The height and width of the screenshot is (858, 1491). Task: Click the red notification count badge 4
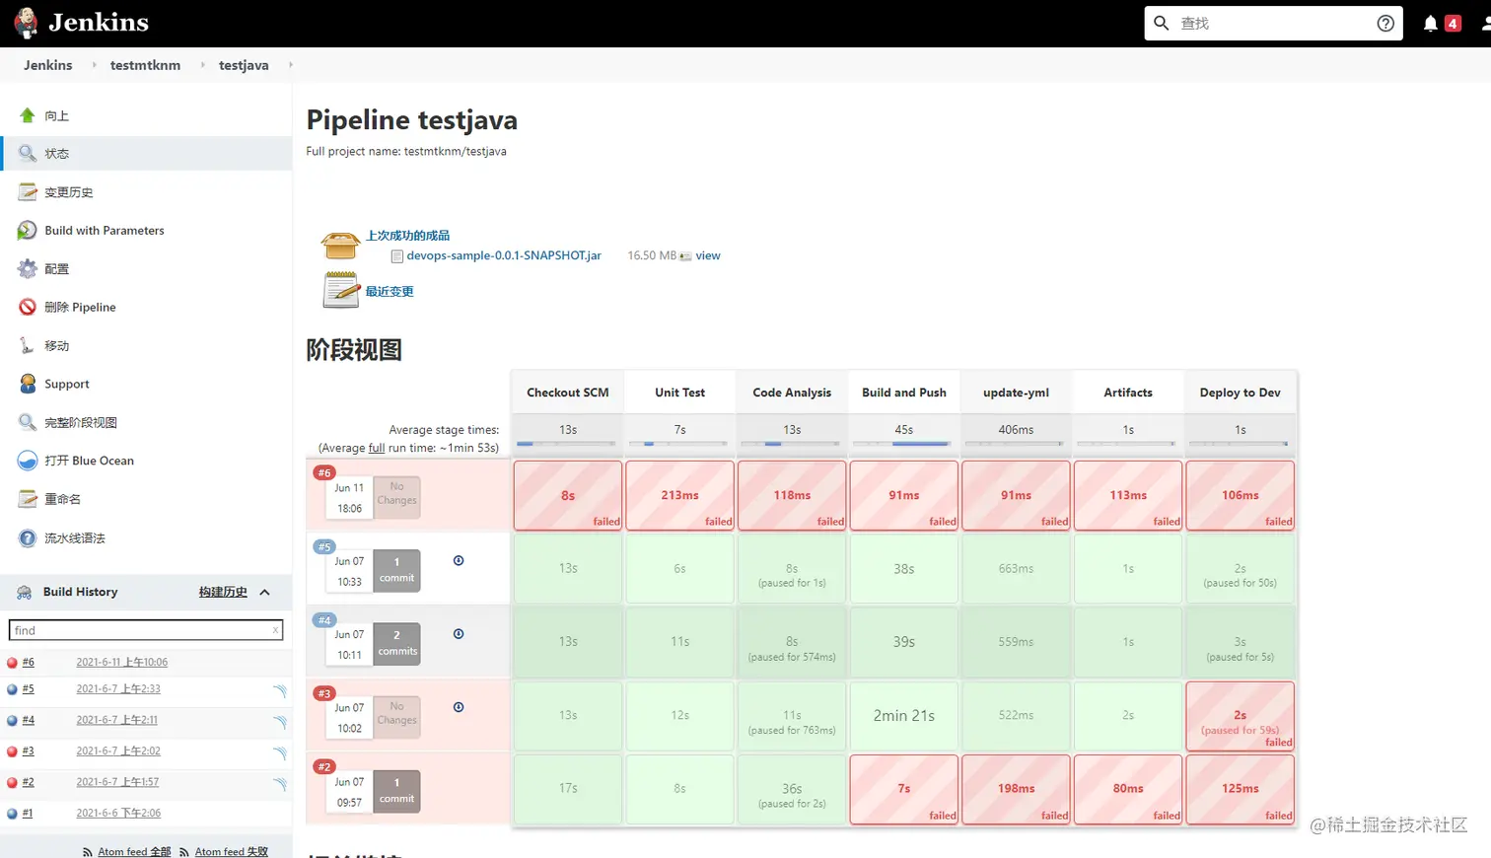coord(1453,24)
